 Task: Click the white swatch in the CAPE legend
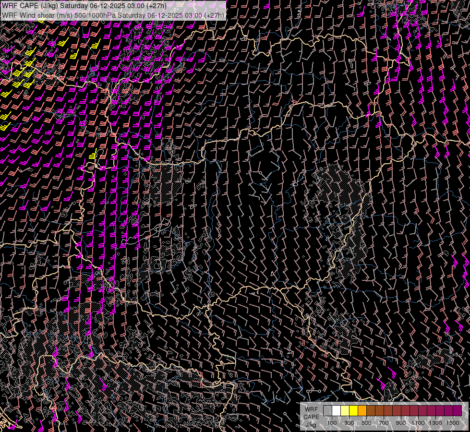click(x=337, y=411)
